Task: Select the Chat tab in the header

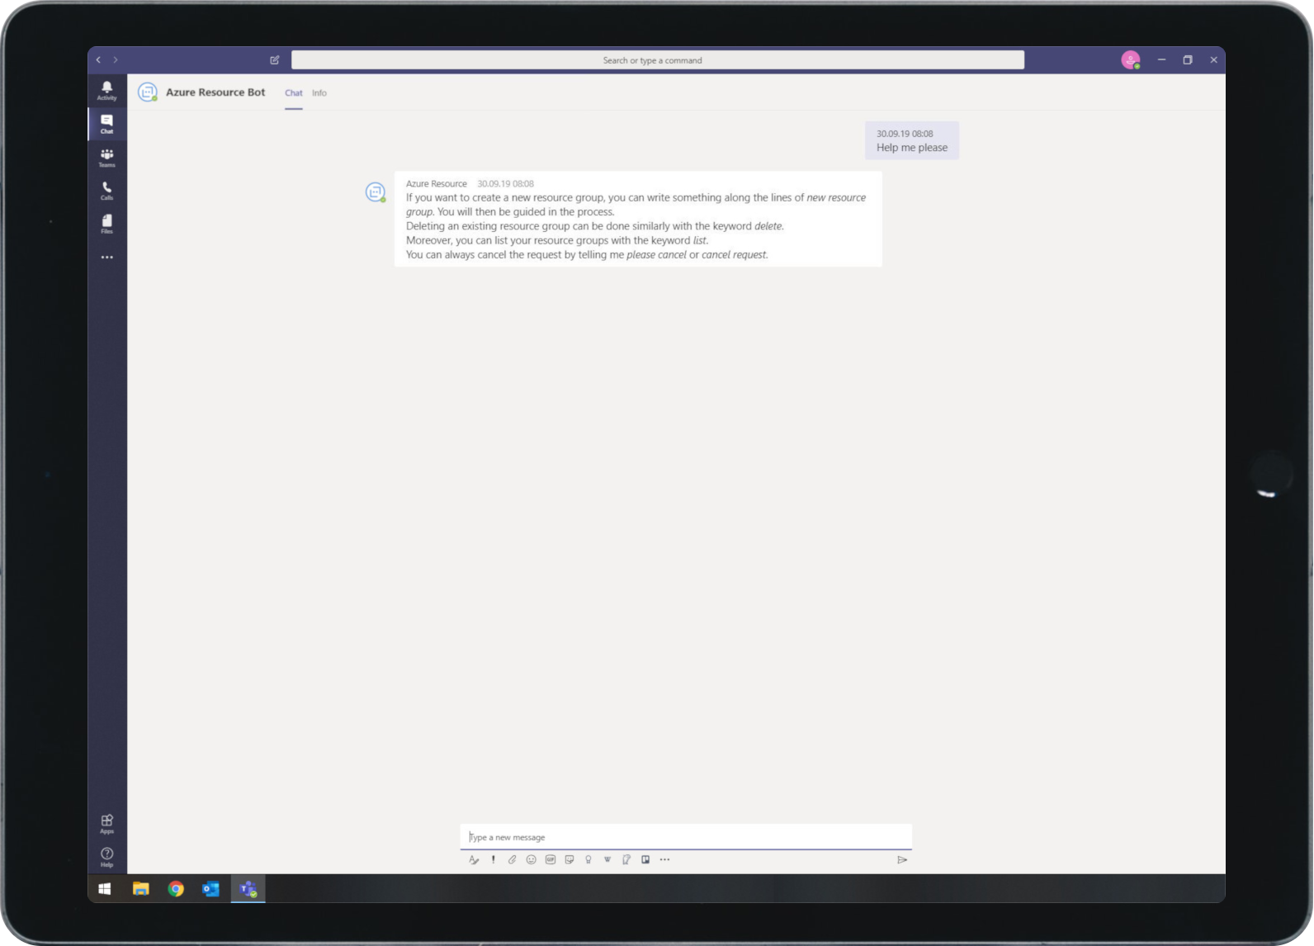Action: click(x=293, y=93)
